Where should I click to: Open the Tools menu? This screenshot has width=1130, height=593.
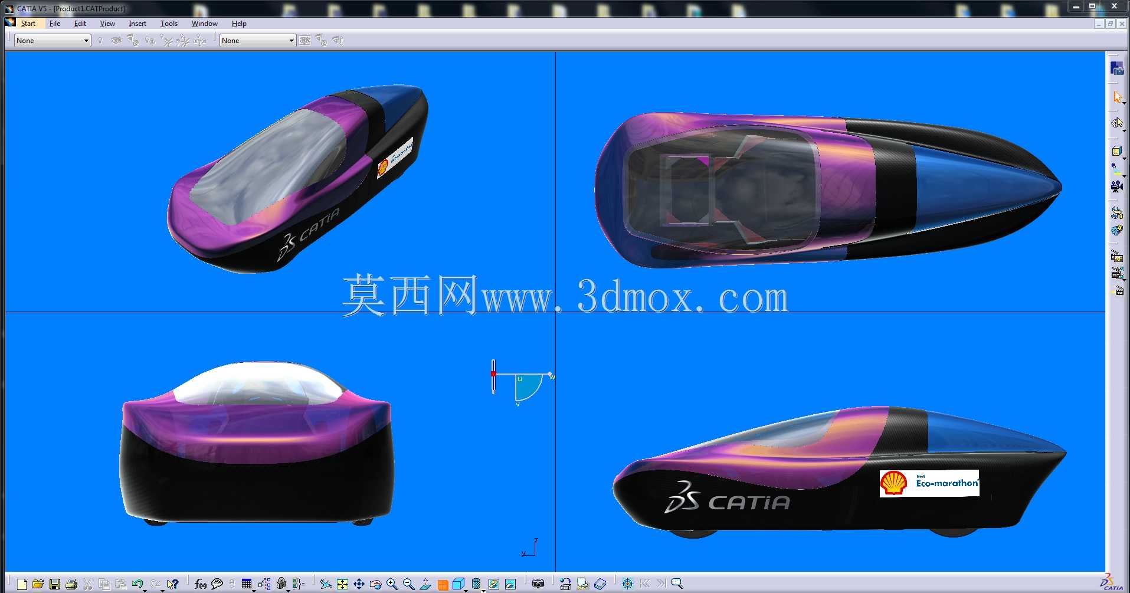169,24
